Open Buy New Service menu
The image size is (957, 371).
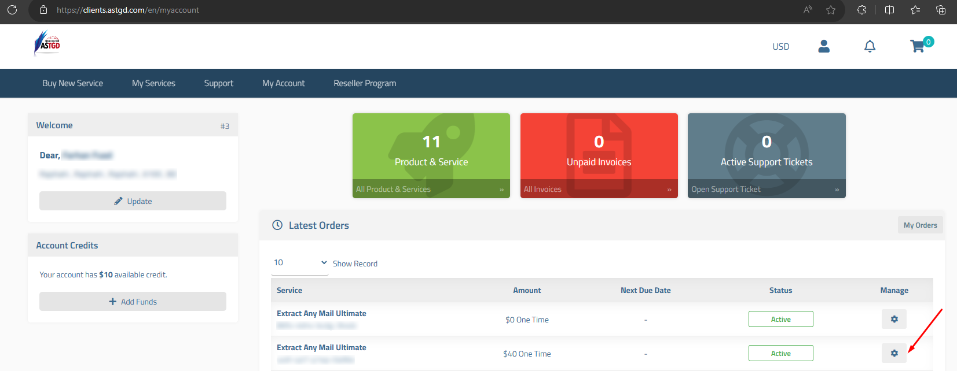72,83
